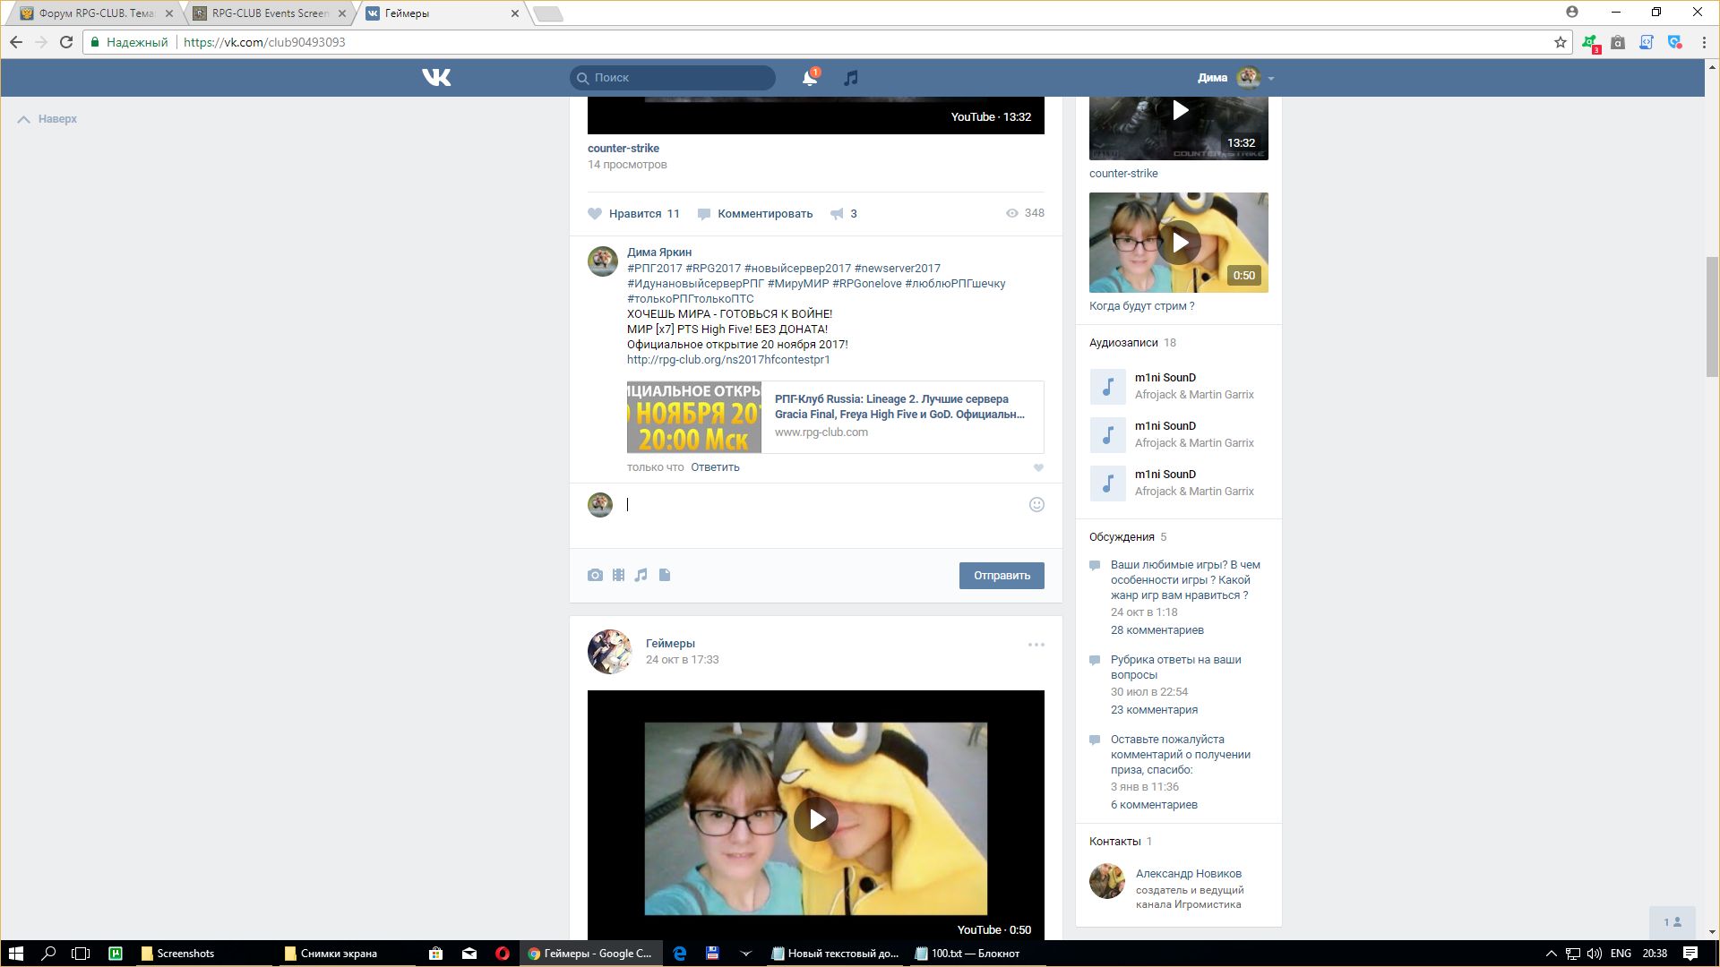The image size is (1720, 967).
Task: Open the notifications bell icon
Action: click(x=809, y=78)
